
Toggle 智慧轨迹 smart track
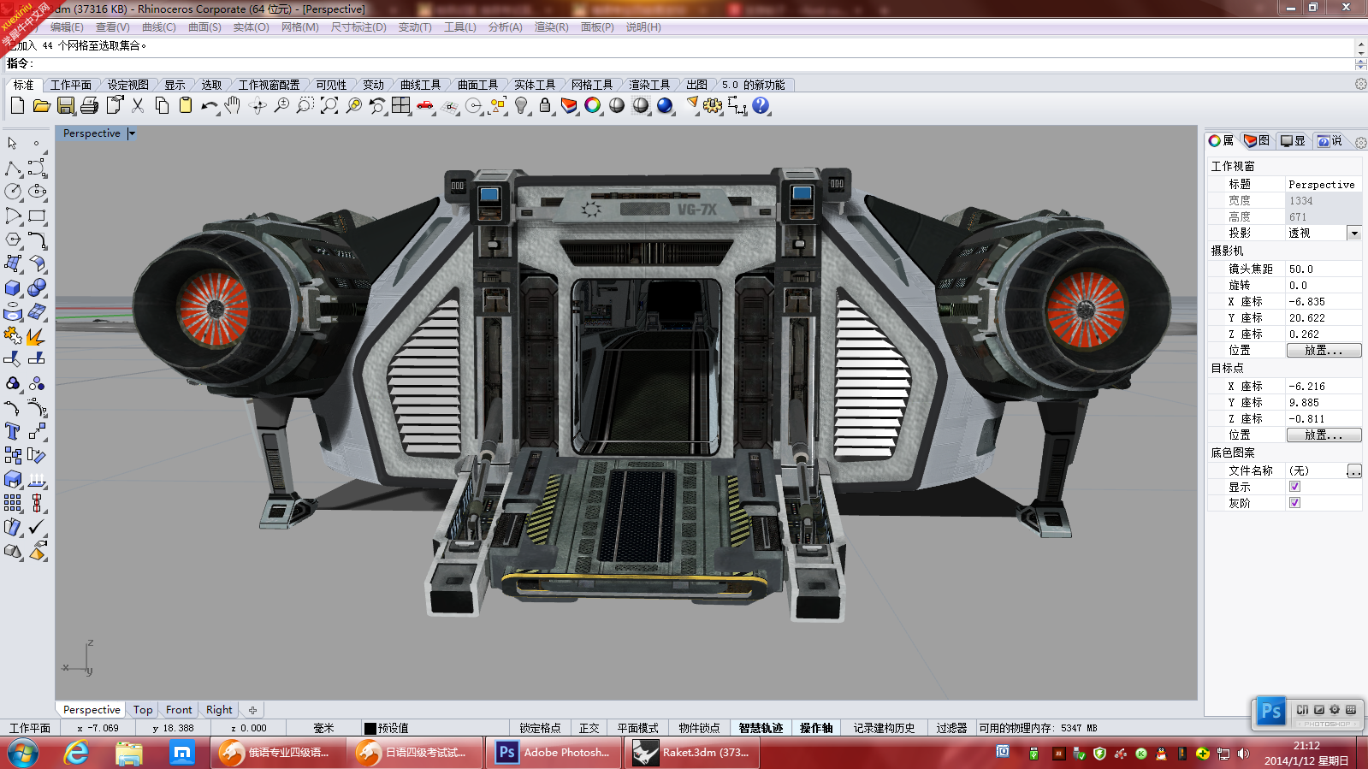(761, 728)
